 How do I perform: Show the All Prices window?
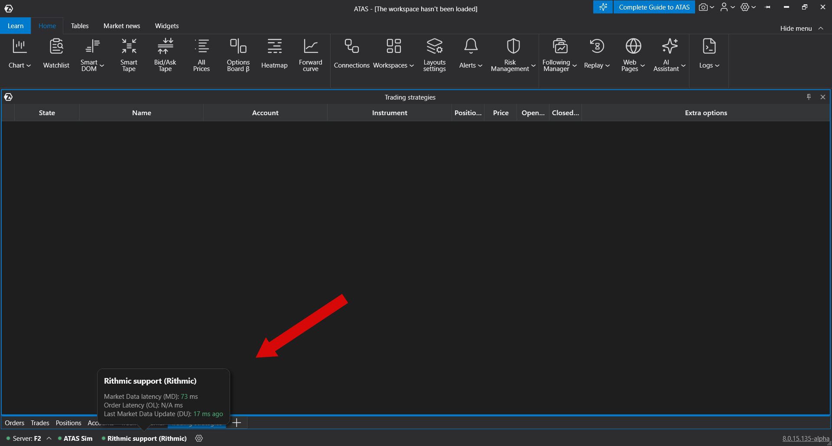tap(201, 54)
